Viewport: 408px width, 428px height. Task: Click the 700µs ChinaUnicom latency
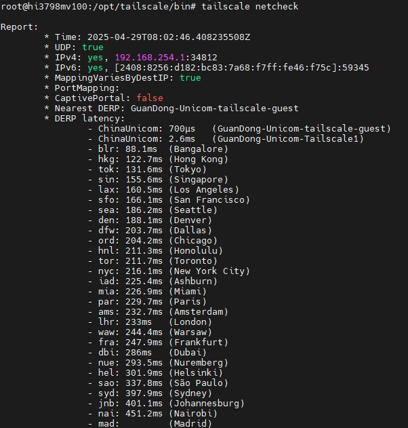pyautogui.click(x=182, y=129)
